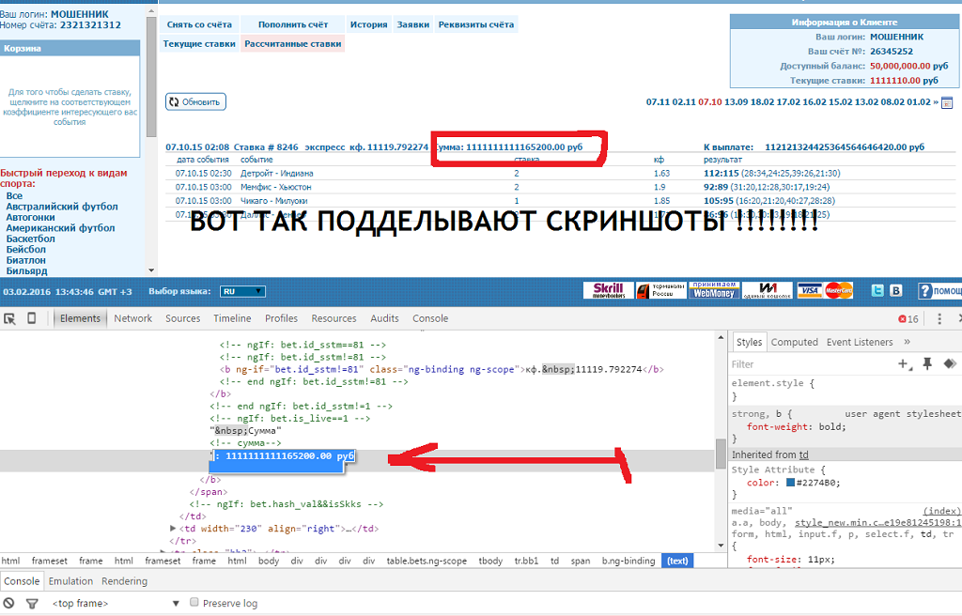Image resolution: width=962 pixels, height=616 pixels.
Task: Click the red error count indicator
Action: point(908,319)
